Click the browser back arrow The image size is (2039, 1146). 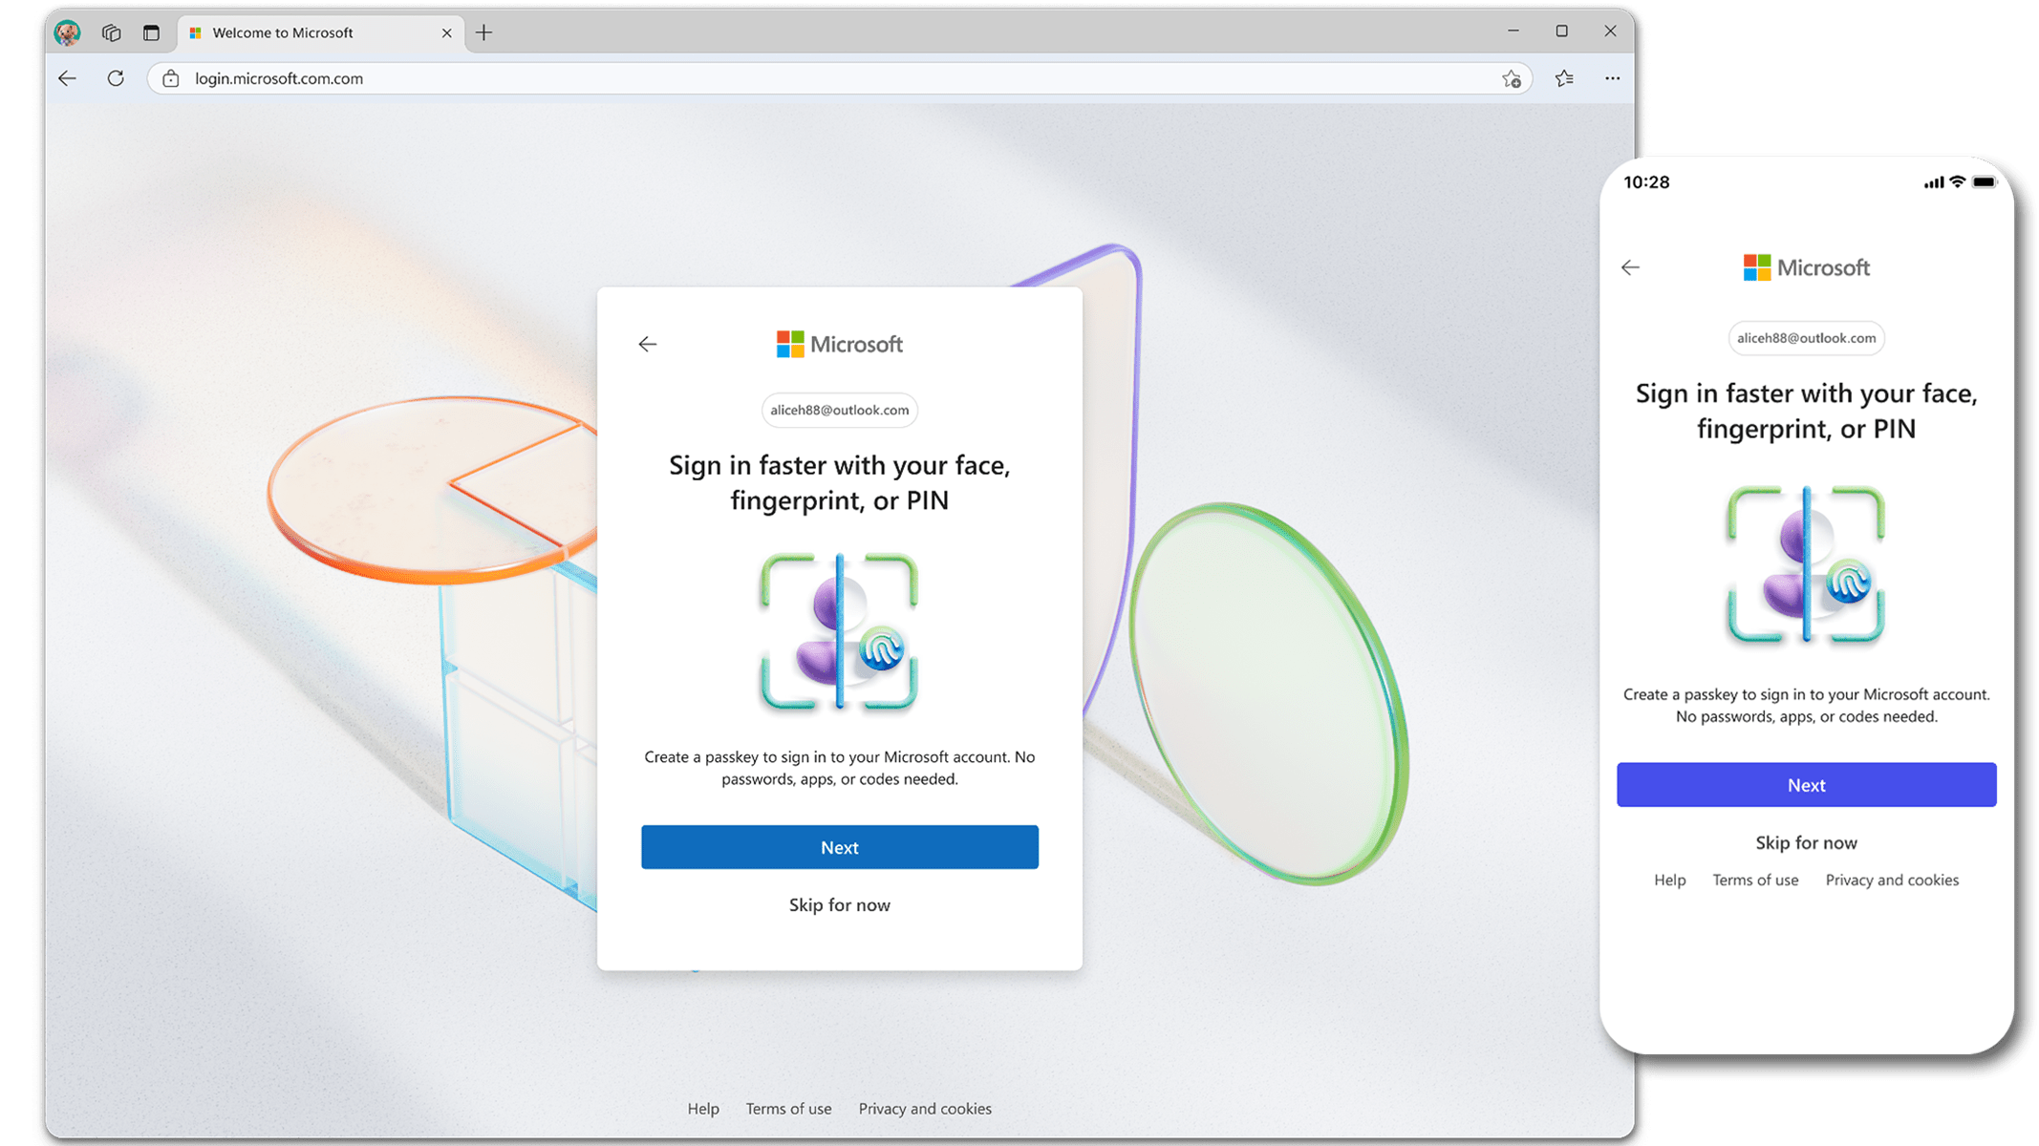point(67,78)
